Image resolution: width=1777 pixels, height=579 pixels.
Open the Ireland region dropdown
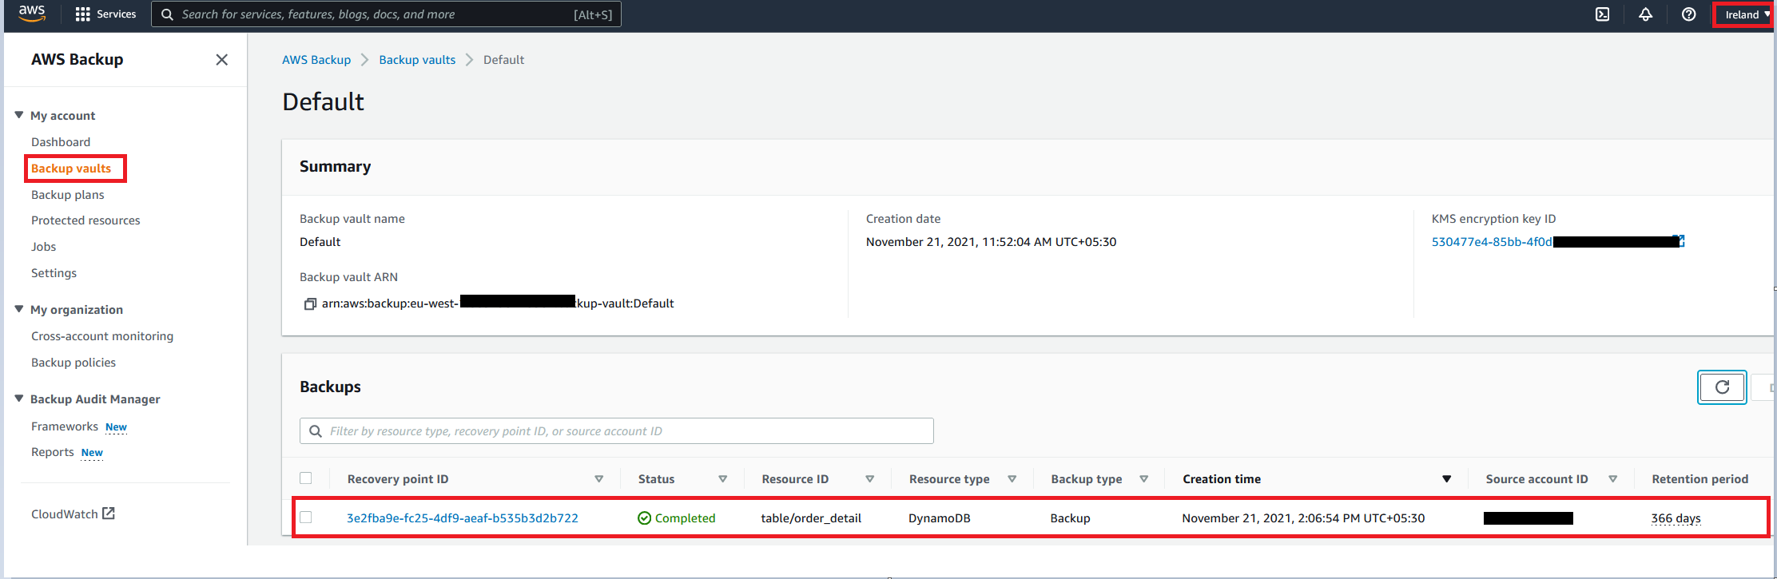tap(1747, 14)
